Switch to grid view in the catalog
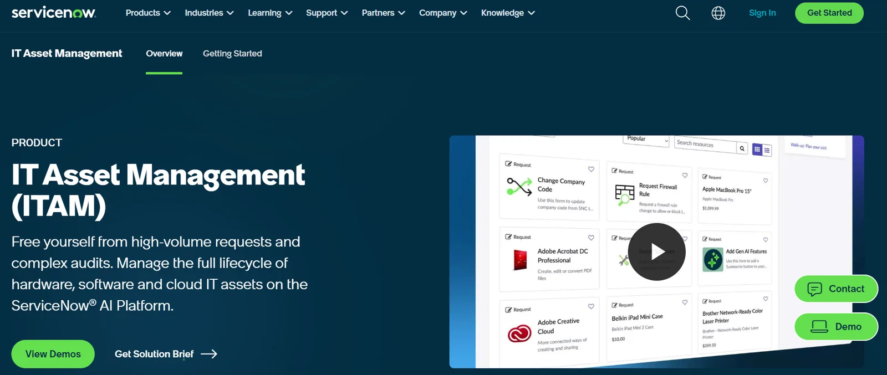 [757, 149]
